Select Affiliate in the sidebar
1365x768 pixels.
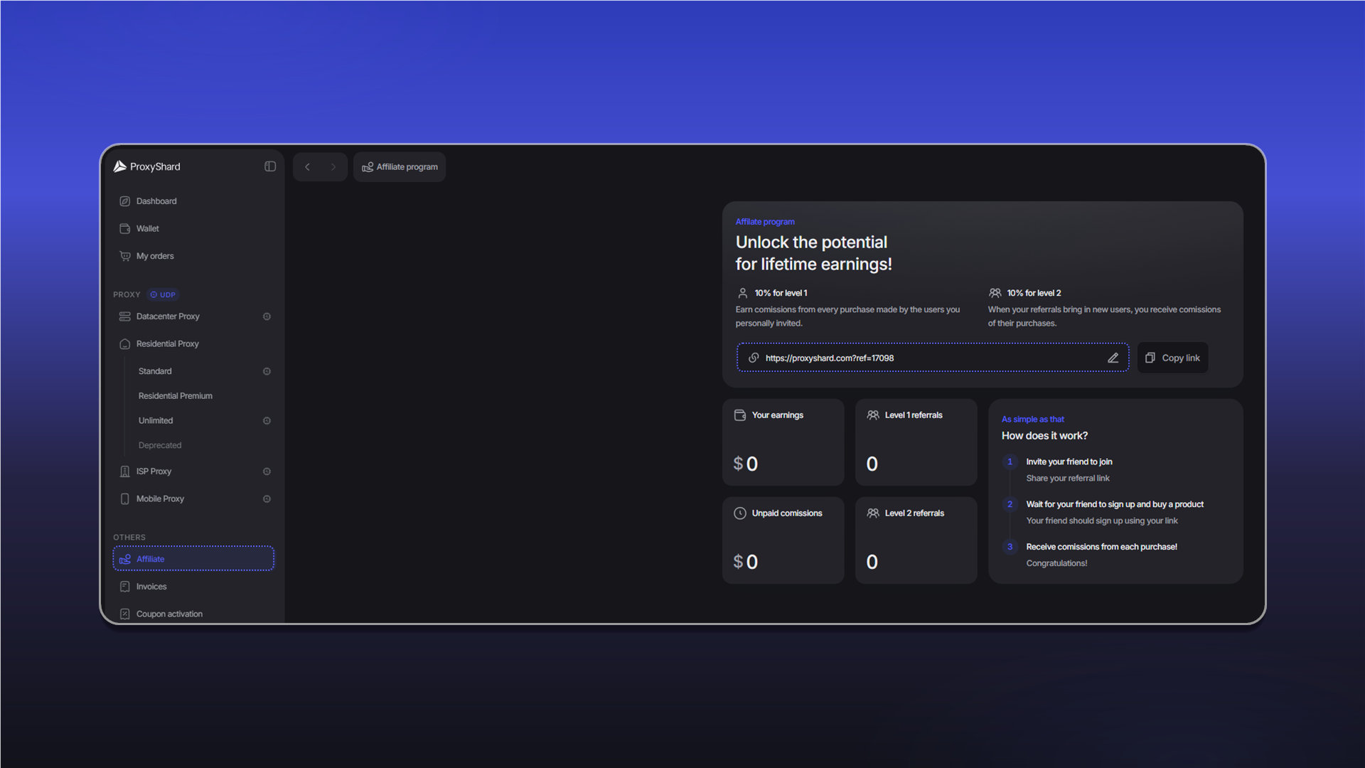[193, 559]
